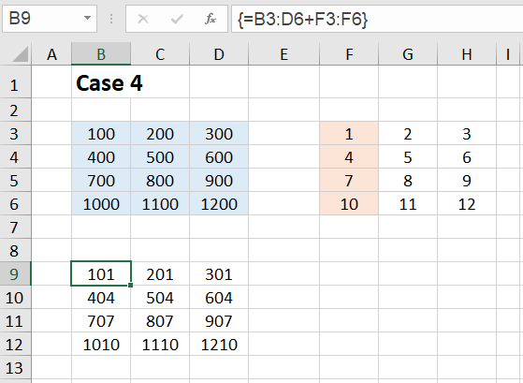Select the cell containing 1000

click(x=101, y=204)
